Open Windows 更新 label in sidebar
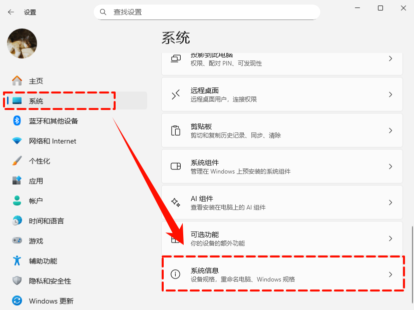This screenshot has height=310, width=414. tap(51, 301)
